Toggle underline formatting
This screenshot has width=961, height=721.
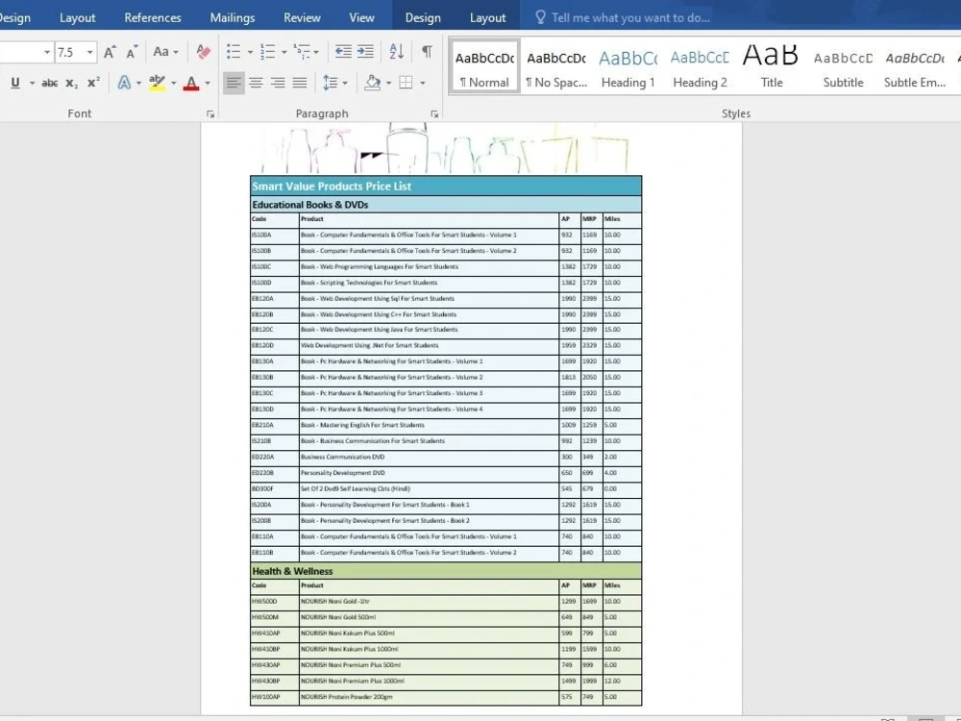click(x=15, y=83)
